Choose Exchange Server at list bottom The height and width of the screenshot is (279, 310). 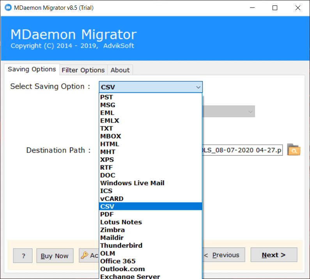point(151,276)
